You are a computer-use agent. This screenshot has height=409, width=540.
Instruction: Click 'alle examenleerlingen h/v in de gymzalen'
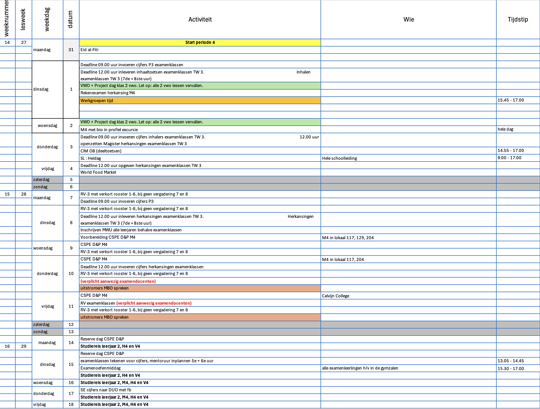click(x=409, y=368)
